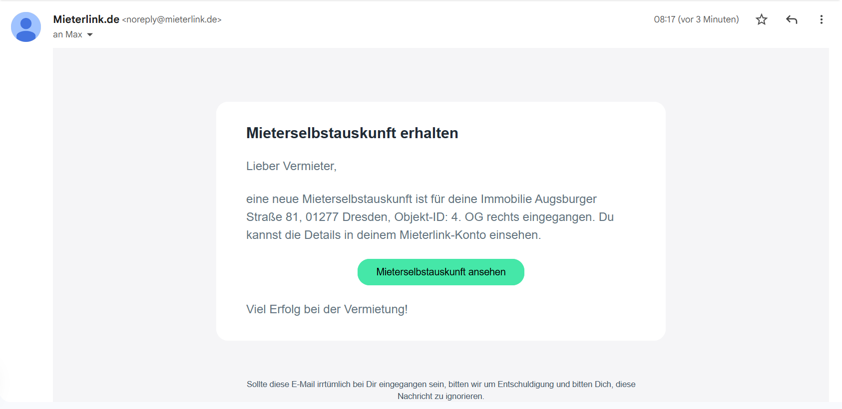
Task: Click the sender's avatar picture
Action: (x=26, y=27)
